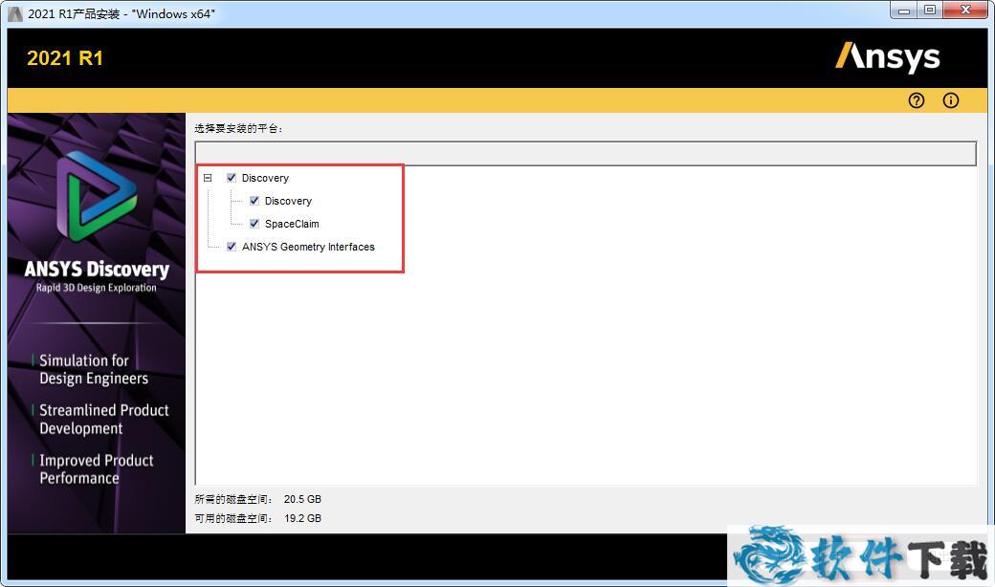Click the information (i) icon
995x587 pixels.
click(950, 100)
